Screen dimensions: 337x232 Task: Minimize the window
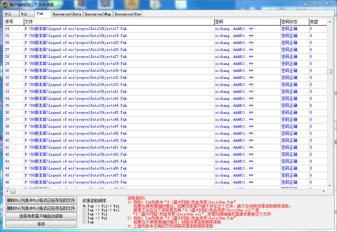click(305, 3)
